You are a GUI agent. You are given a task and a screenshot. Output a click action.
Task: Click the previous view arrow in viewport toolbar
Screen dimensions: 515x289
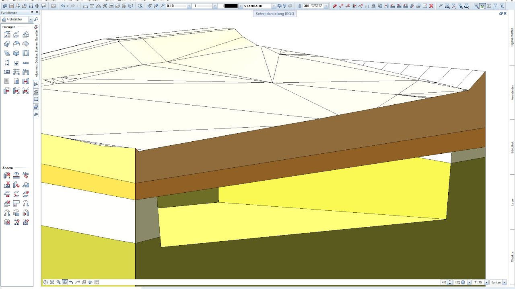(x=71, y=282)
